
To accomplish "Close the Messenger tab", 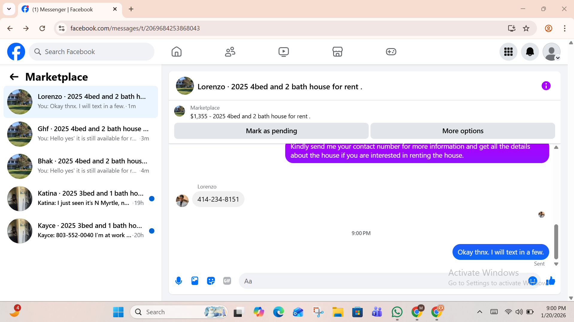I will 115,9.
